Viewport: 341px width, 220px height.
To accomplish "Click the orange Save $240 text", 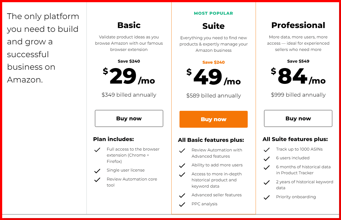I will coord(213,62).
